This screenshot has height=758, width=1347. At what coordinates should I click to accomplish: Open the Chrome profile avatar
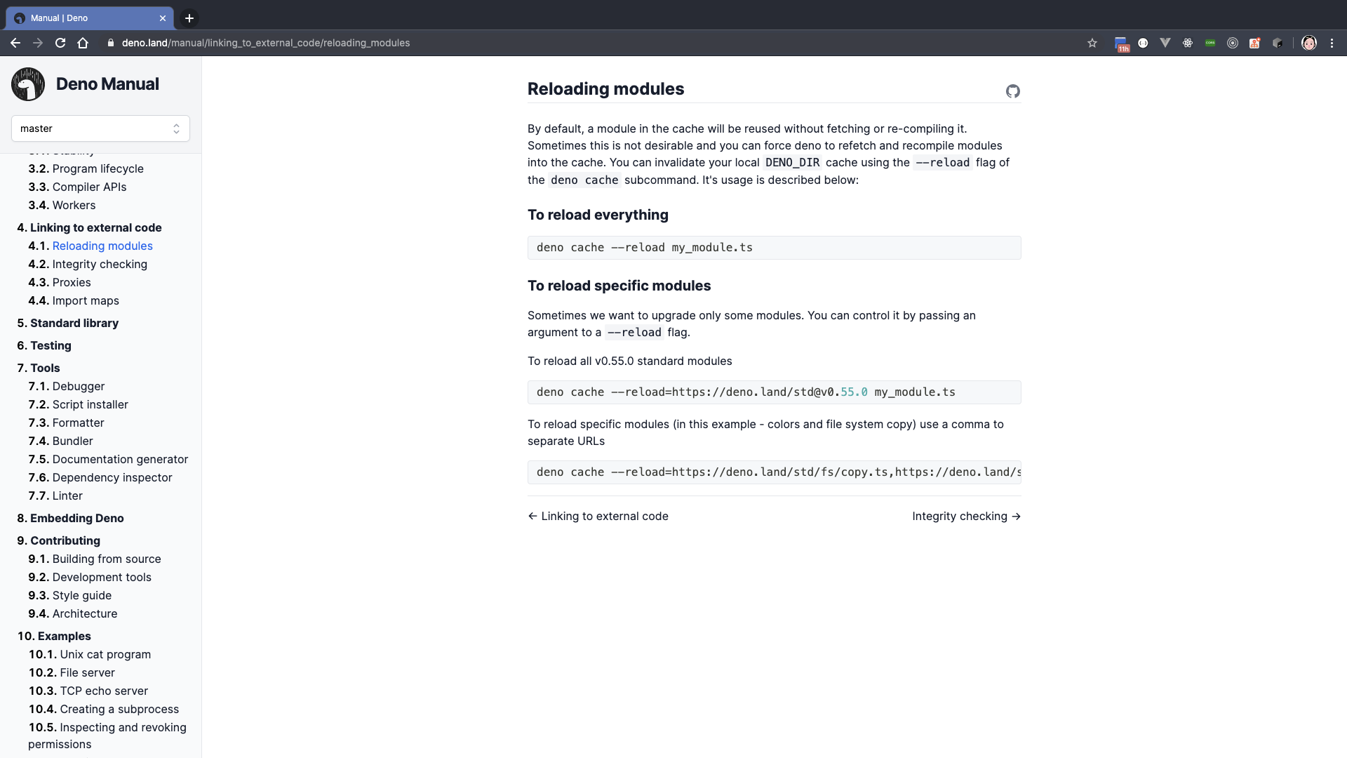click(1309, 43)
